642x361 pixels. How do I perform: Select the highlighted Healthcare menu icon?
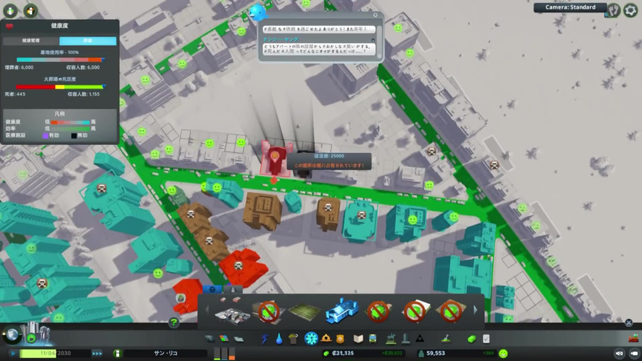pyautogui.click(x=311, y=338)
